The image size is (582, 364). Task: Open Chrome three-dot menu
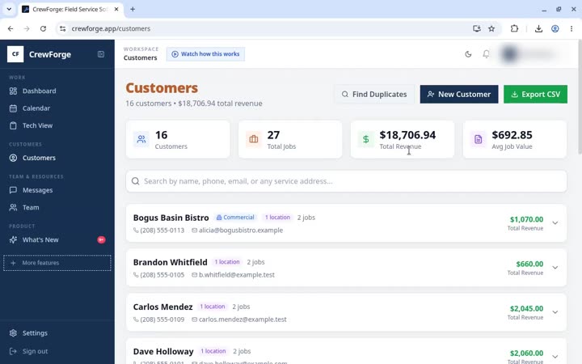tap(571, 28)
